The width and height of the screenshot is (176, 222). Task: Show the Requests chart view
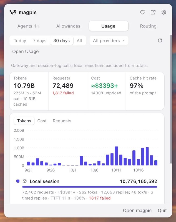pyautogui.click(x=62, y=121)
